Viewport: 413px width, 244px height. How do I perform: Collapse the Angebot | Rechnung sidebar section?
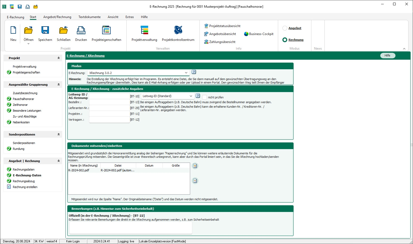(59, 161)
